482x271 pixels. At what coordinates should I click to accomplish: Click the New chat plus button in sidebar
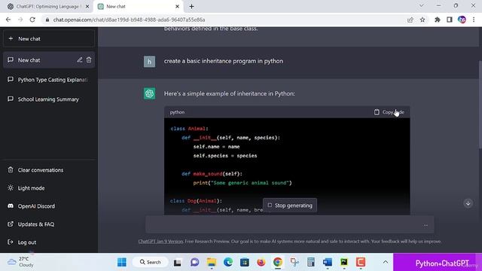[x=49, y=38]
